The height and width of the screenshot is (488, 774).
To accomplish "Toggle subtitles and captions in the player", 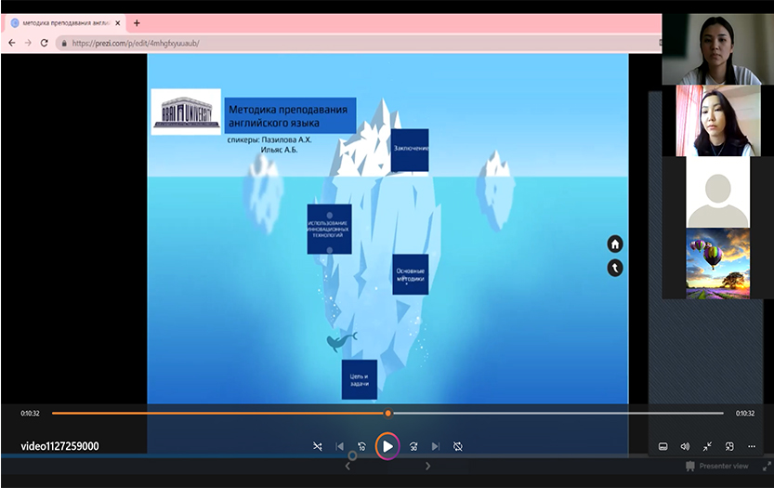I will (x=662, y=446).
